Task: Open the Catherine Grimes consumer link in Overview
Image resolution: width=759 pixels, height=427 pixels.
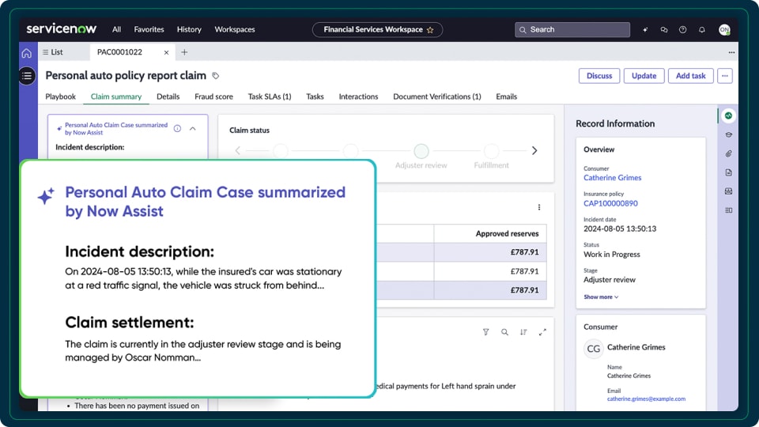Action: 612,178
